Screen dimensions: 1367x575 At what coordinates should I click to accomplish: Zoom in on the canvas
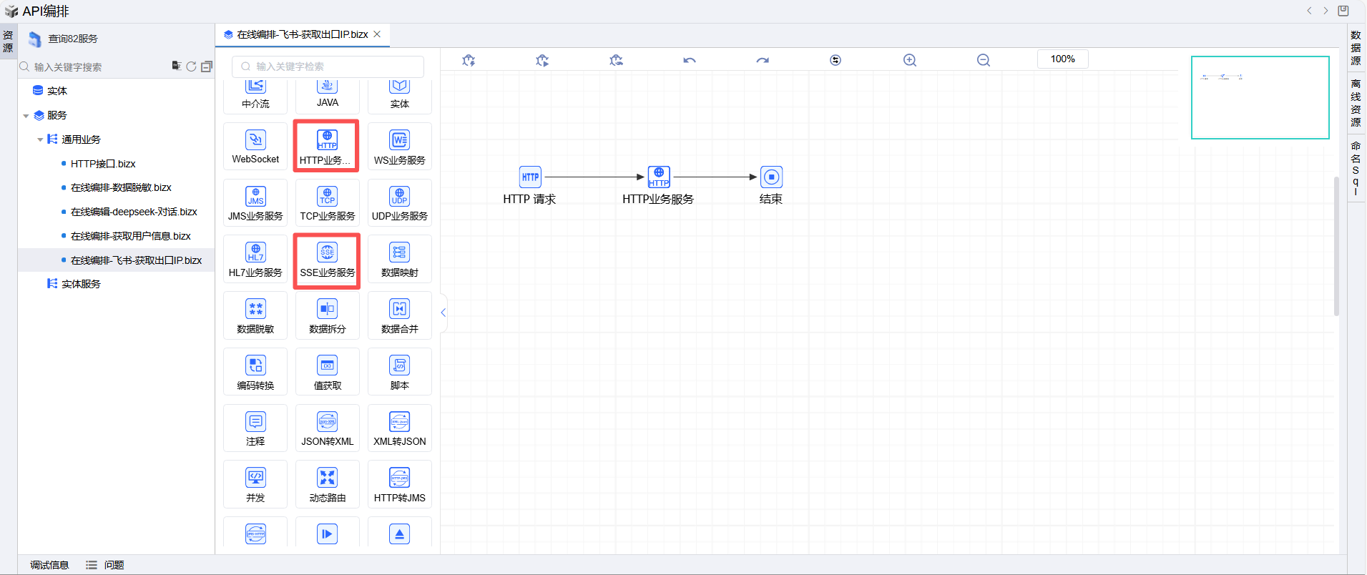(909, 60)
